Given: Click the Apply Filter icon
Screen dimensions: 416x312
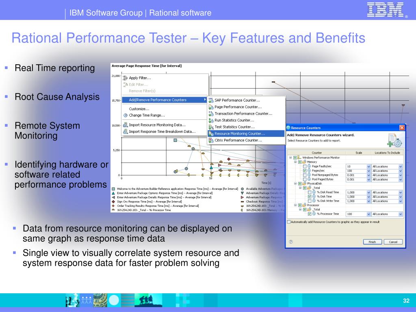Looking at the screenshot, I should click(125, 78).
